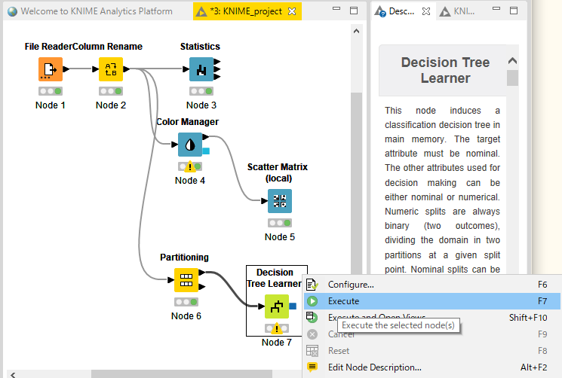Select the Statistics node icon

201,69
